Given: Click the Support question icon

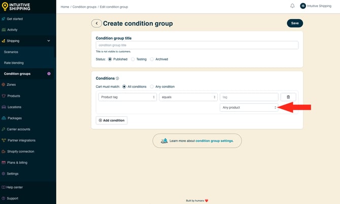Looking at the screenshot, I should point(3,198).
